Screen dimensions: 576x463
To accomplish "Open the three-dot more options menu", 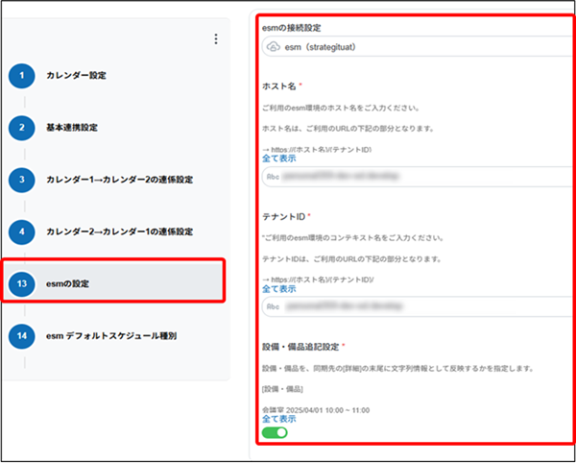I will [216, 39].
